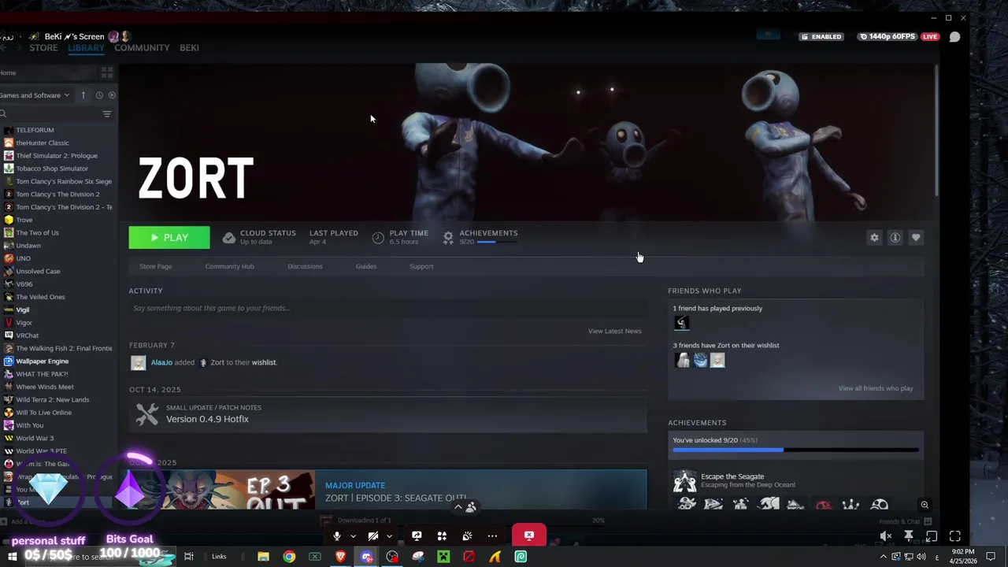Open more options ellipsis in stream controls
Image resolution: width=1008 pixels, height=567 pixels.
pyautogui.click(x=492, y=536)
